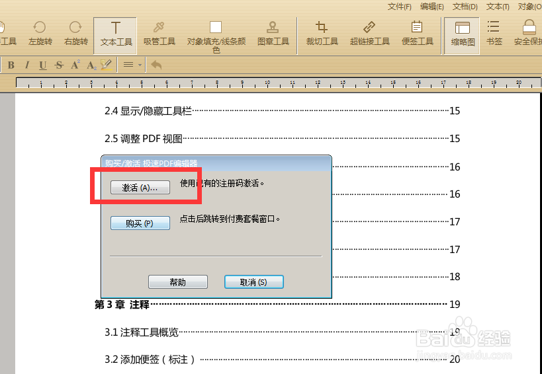Toggle the 缩略图 thumbnails panel
The width and height of the screenshot is (542, 374).
[462, 36]
